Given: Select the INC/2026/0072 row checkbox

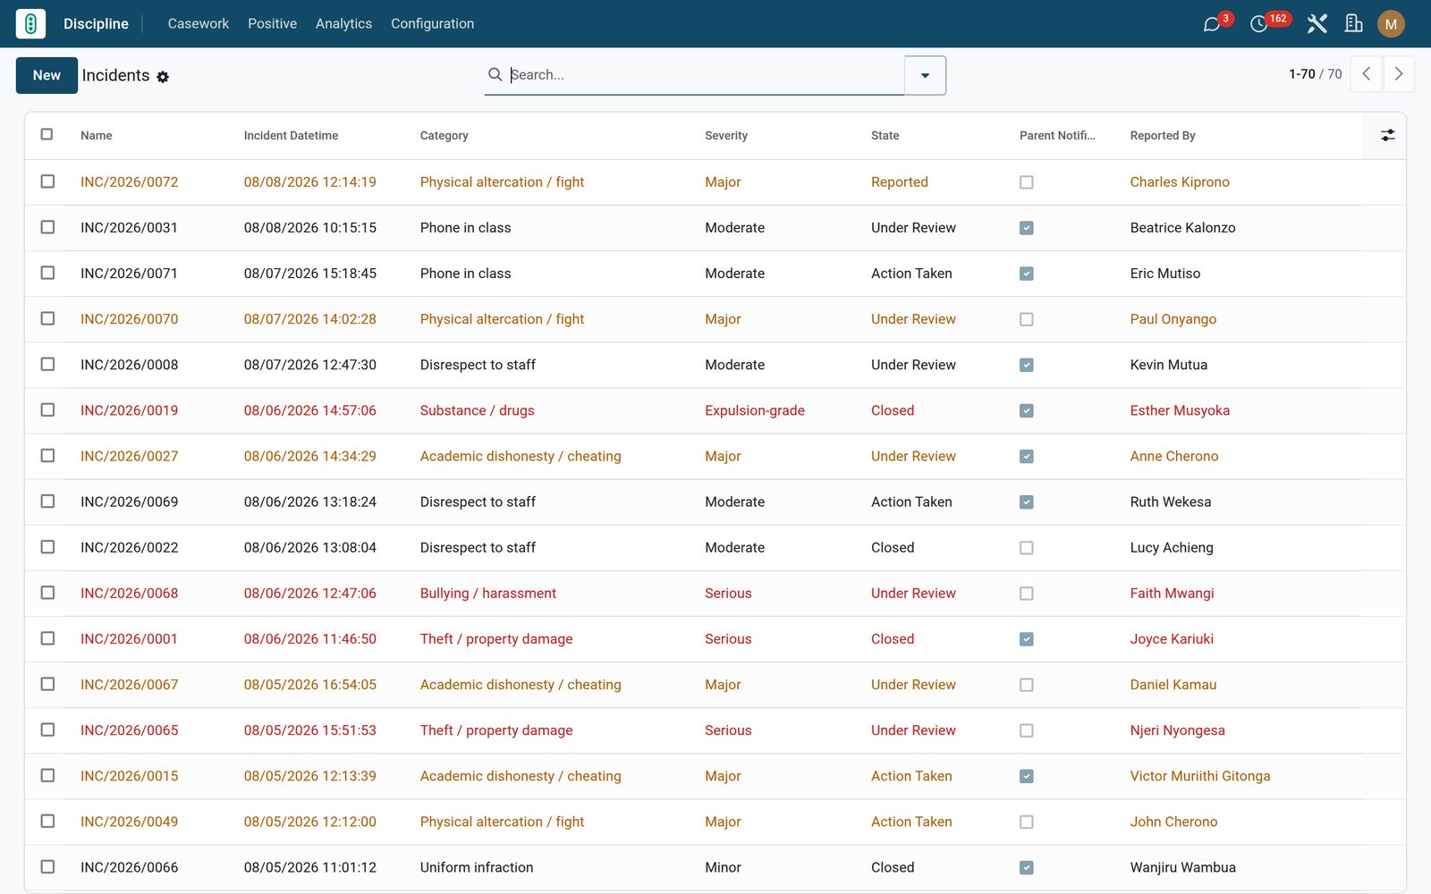Looking at the screenshot, I should [47, 181].
